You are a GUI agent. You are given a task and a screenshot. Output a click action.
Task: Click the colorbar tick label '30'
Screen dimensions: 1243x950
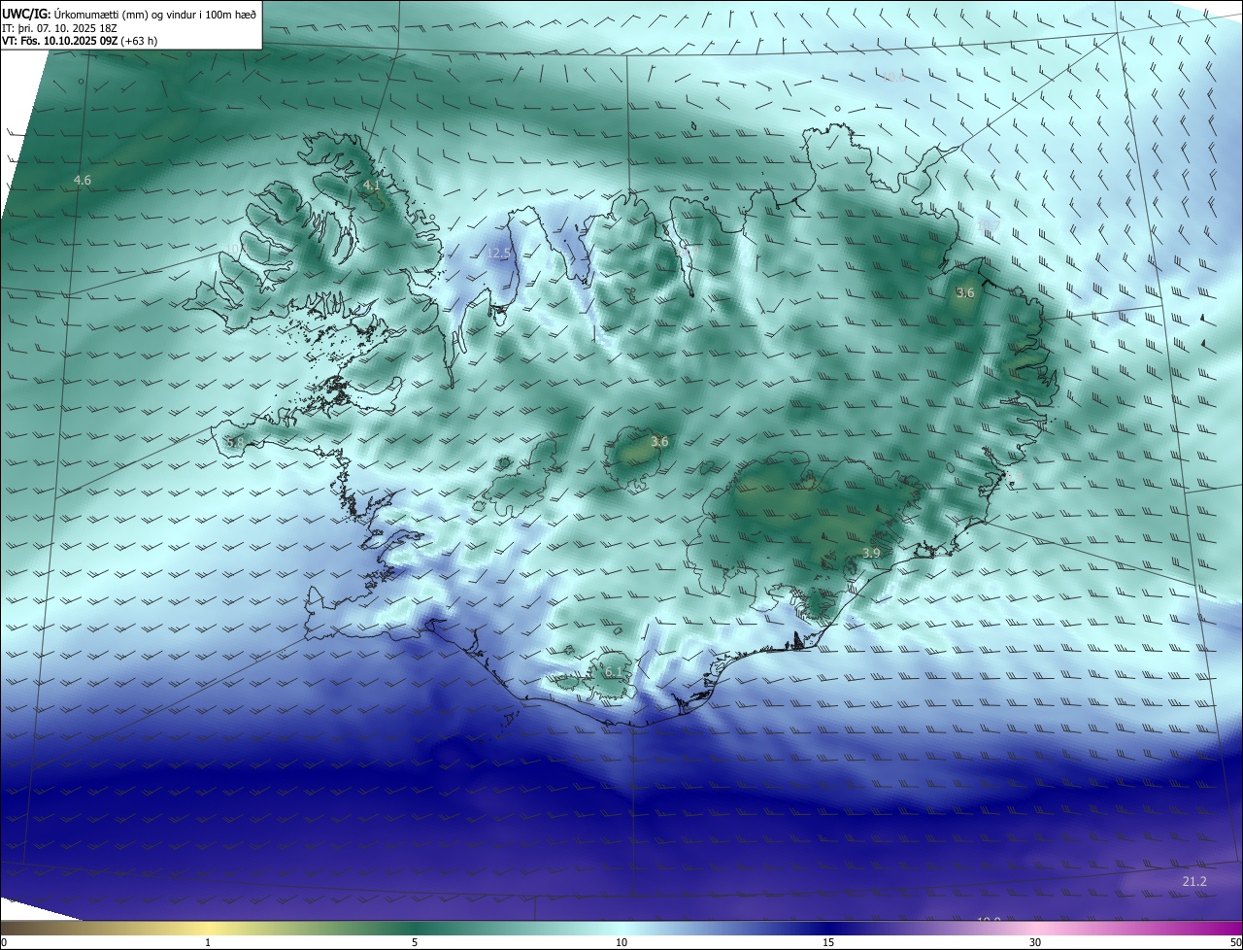pyautogui.click(x=1035, y=942)
